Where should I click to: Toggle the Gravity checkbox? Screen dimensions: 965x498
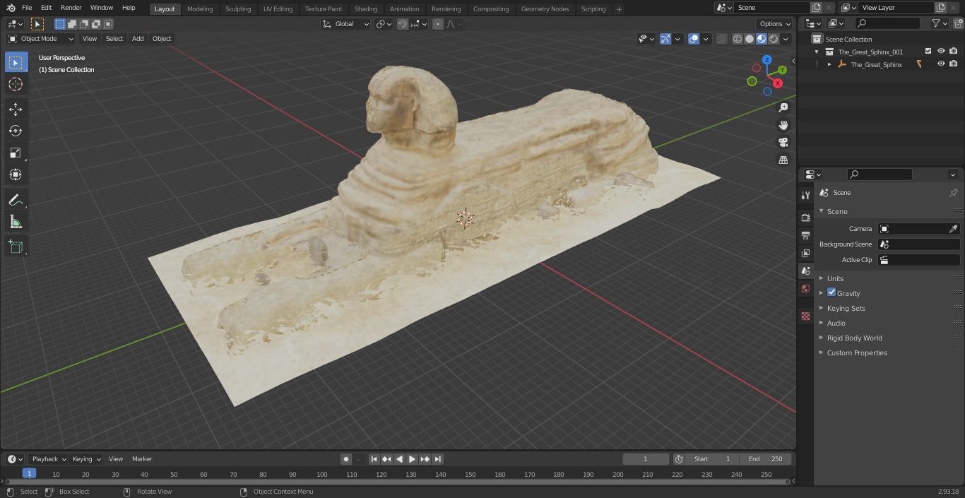831,292
